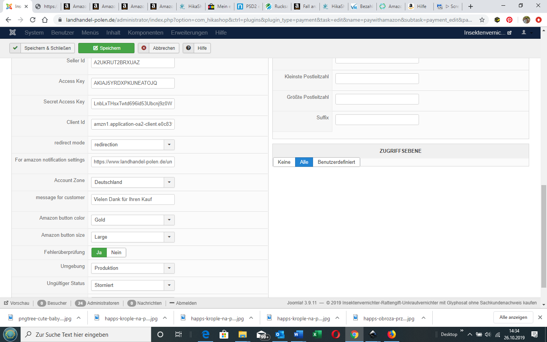547x342 pixels.
Task: Launch Microsoft Edge from the taskbar
Action: tap(206, 334)
